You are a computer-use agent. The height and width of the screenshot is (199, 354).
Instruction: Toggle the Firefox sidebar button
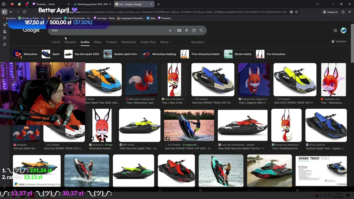(4, 12)
